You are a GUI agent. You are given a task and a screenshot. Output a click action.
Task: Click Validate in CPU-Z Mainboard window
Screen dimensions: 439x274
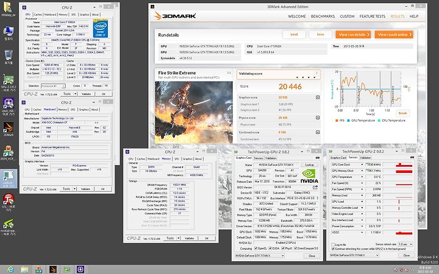(x=85, y=189)
